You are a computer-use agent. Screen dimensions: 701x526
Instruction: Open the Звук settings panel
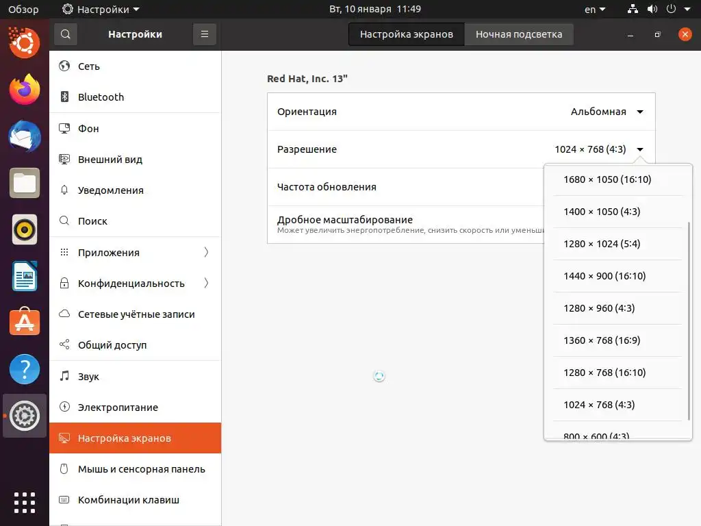coord(88,377)
